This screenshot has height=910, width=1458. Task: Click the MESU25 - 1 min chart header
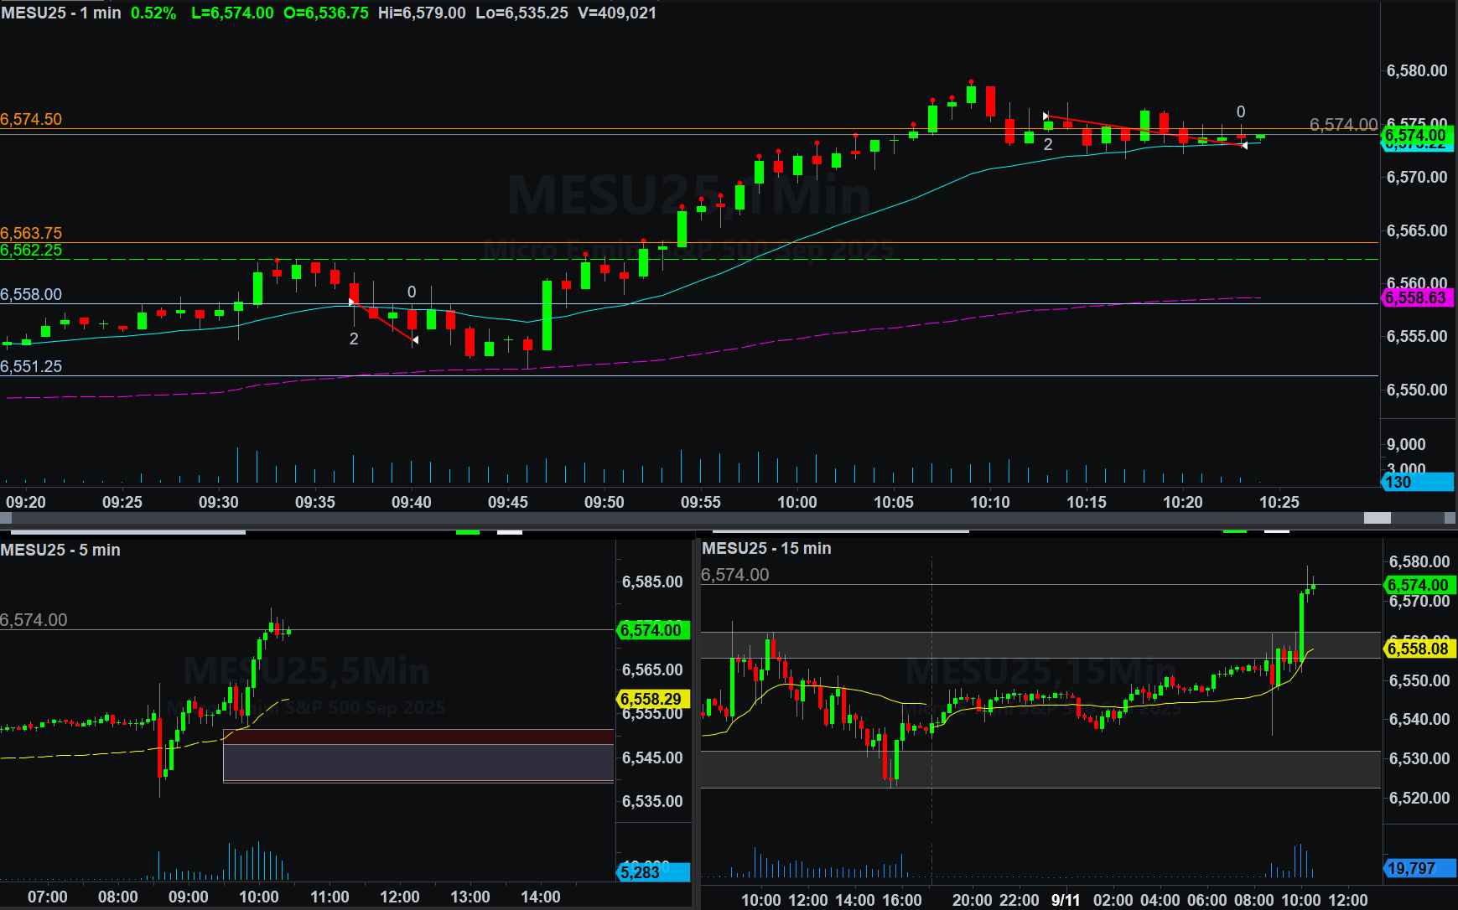click(61, 13)
